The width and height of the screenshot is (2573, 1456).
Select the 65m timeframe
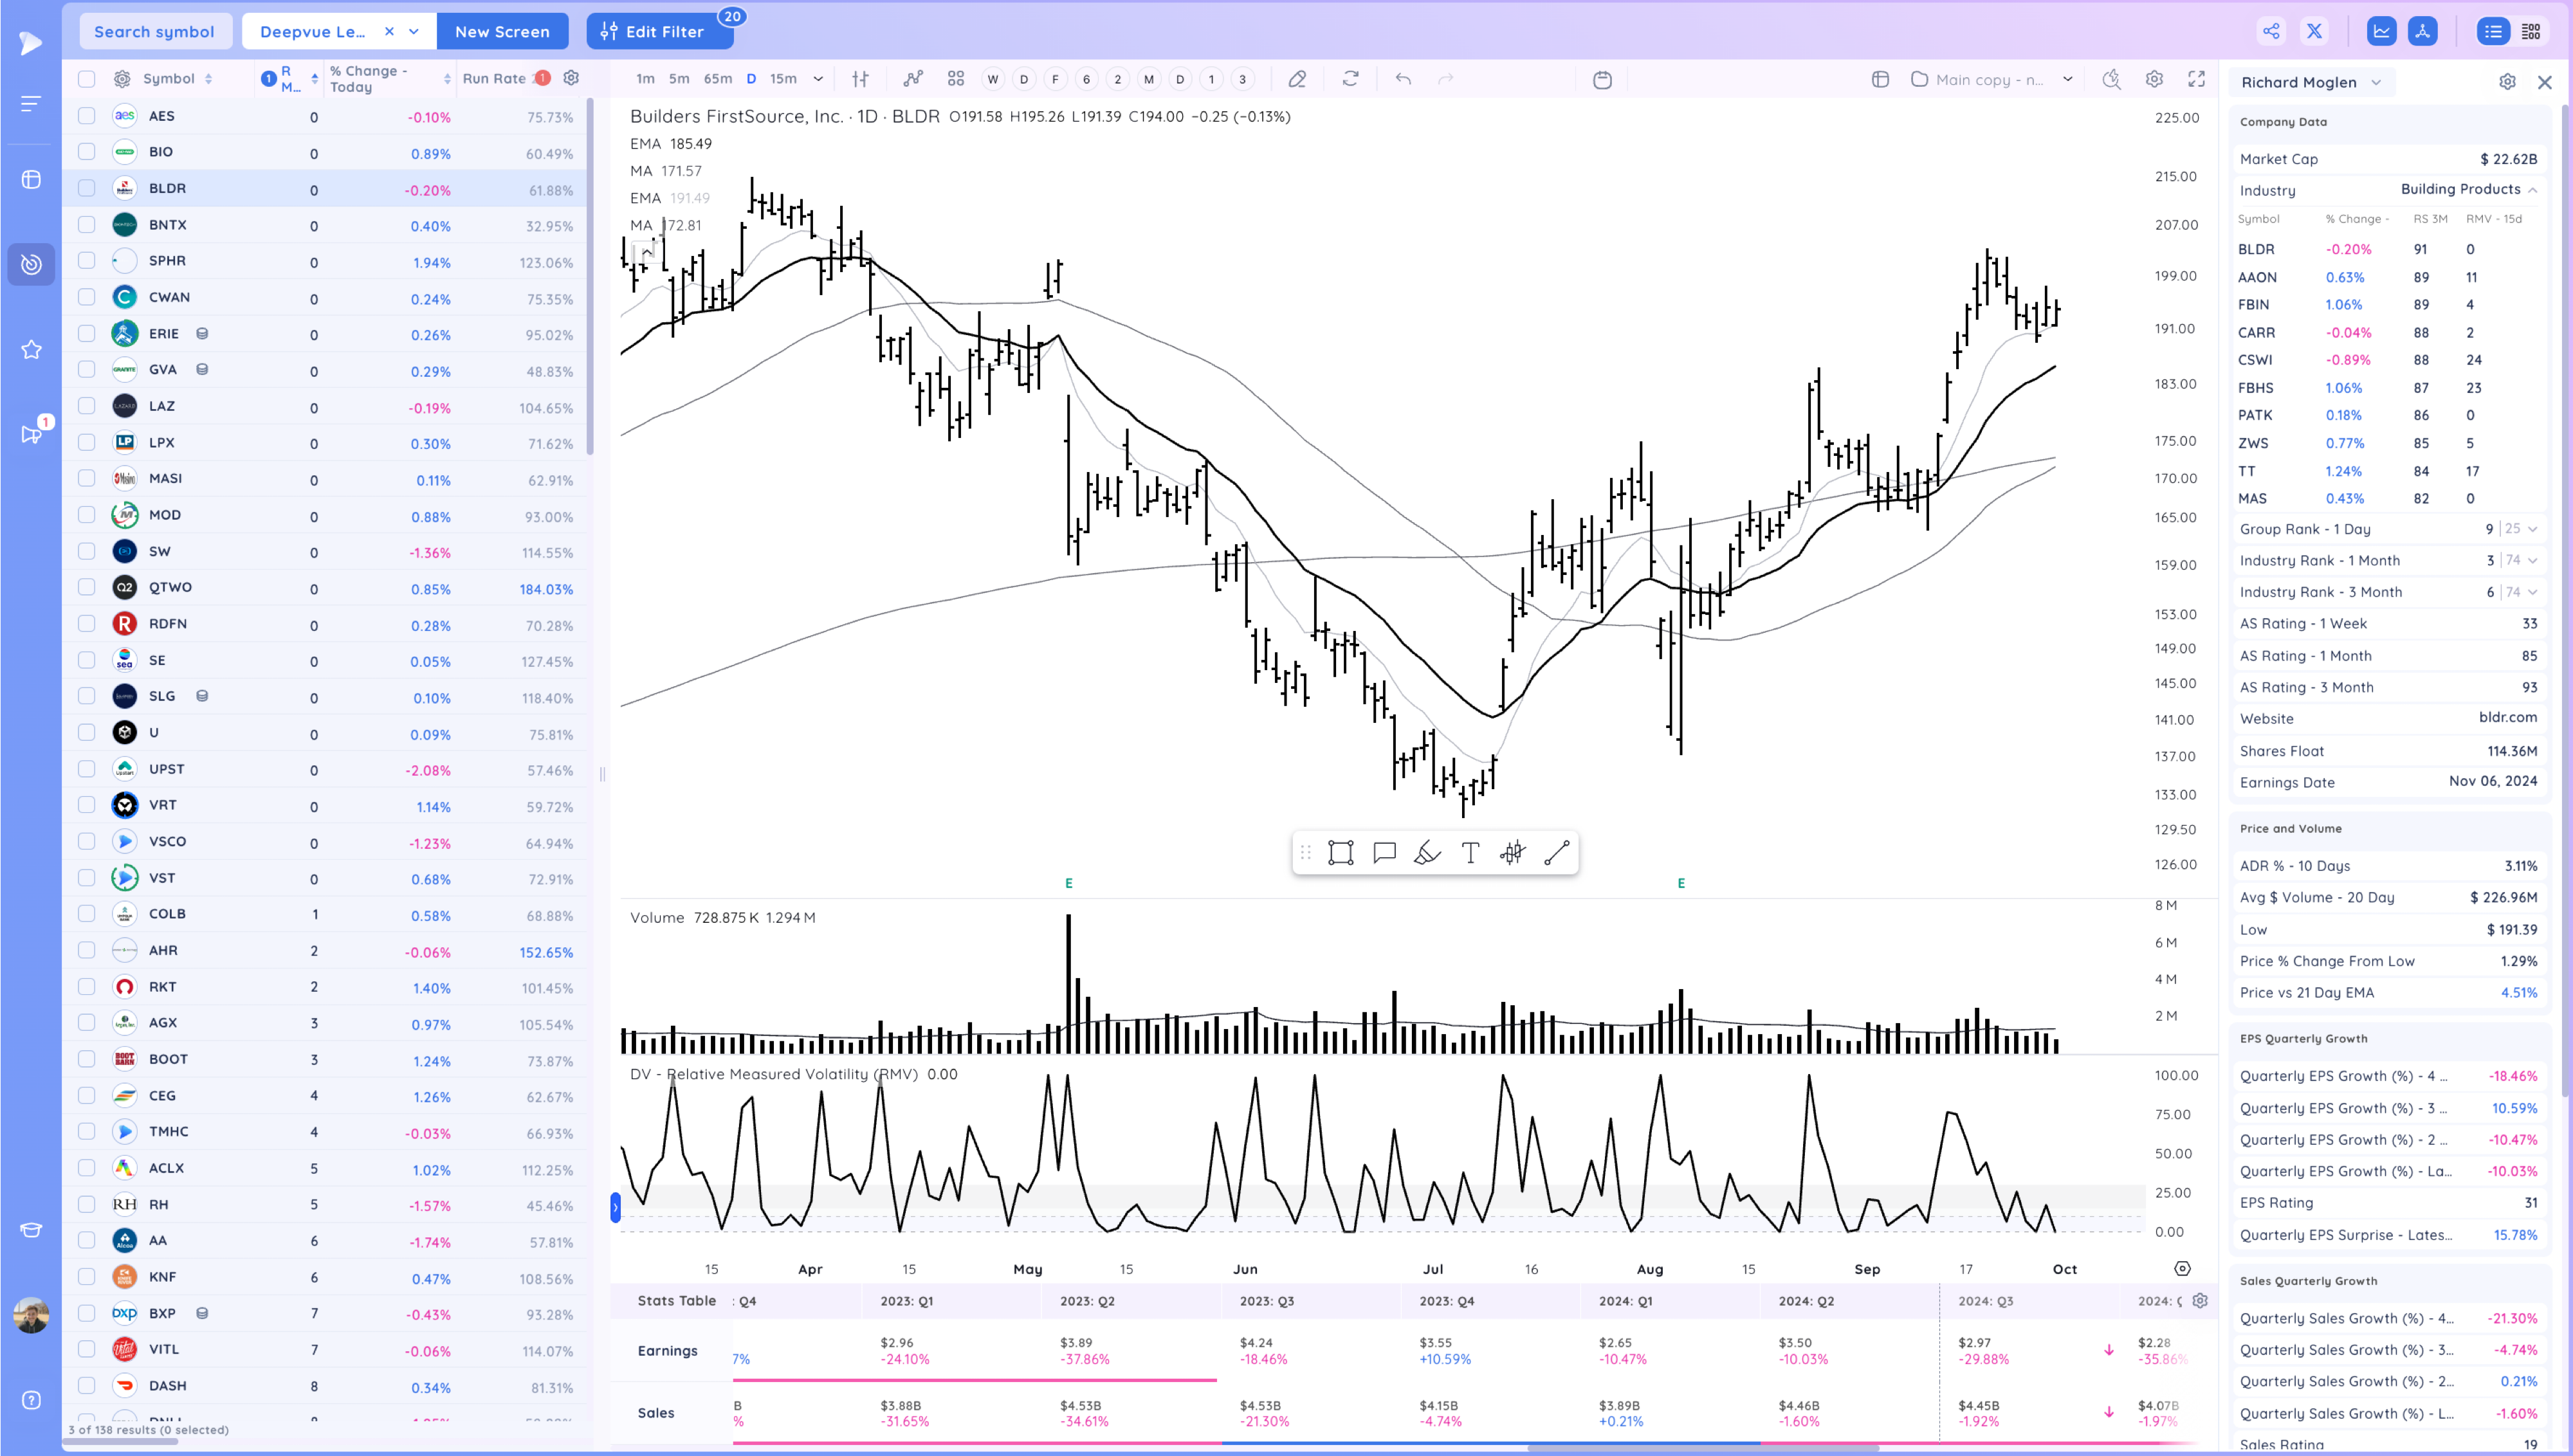coord(717,79)
